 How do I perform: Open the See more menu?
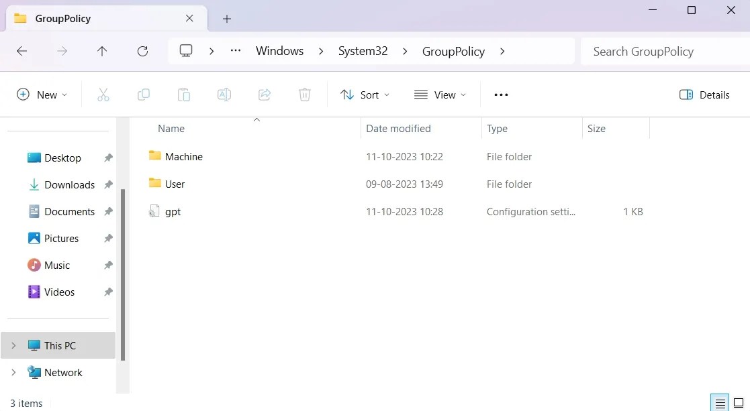[x=500, y=95]
